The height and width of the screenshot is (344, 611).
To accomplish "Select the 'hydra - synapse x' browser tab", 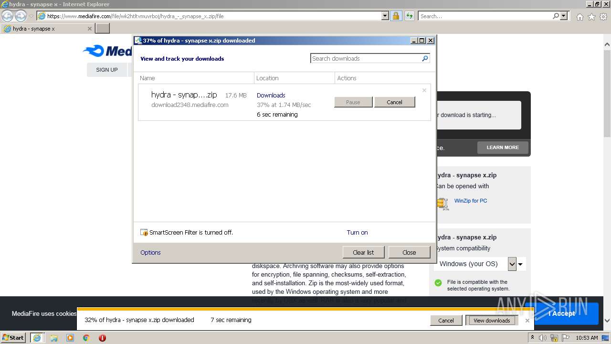I will [x=47, y=28].
